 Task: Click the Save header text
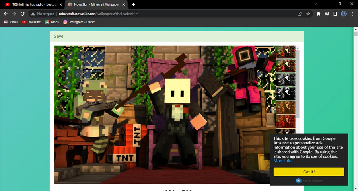(x=59, y=36)
